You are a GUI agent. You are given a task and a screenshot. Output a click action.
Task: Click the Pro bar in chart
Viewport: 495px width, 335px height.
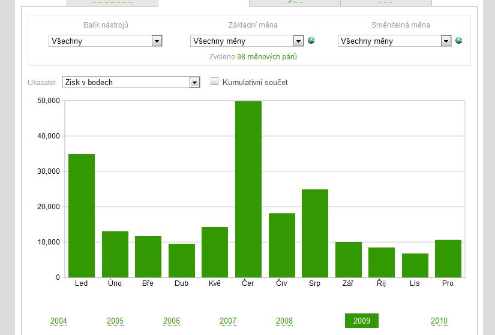coord(448,258)
